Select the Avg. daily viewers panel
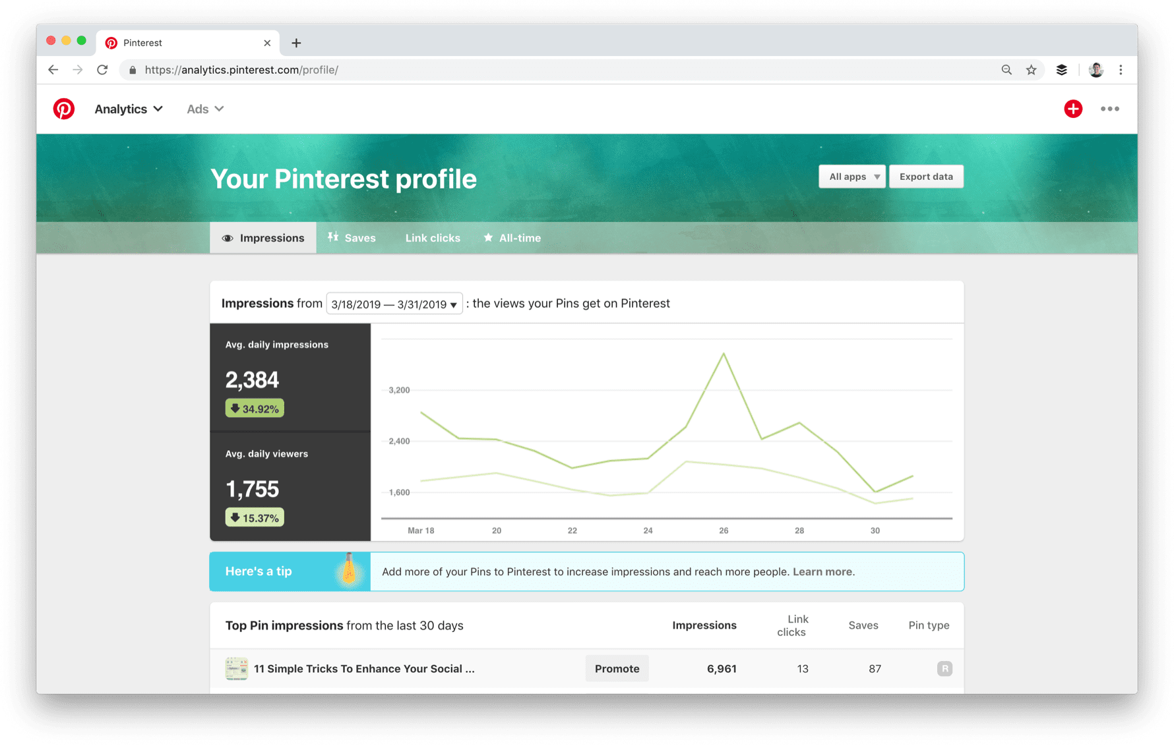This screenshot has width=1174, height=746. [290, 487]
